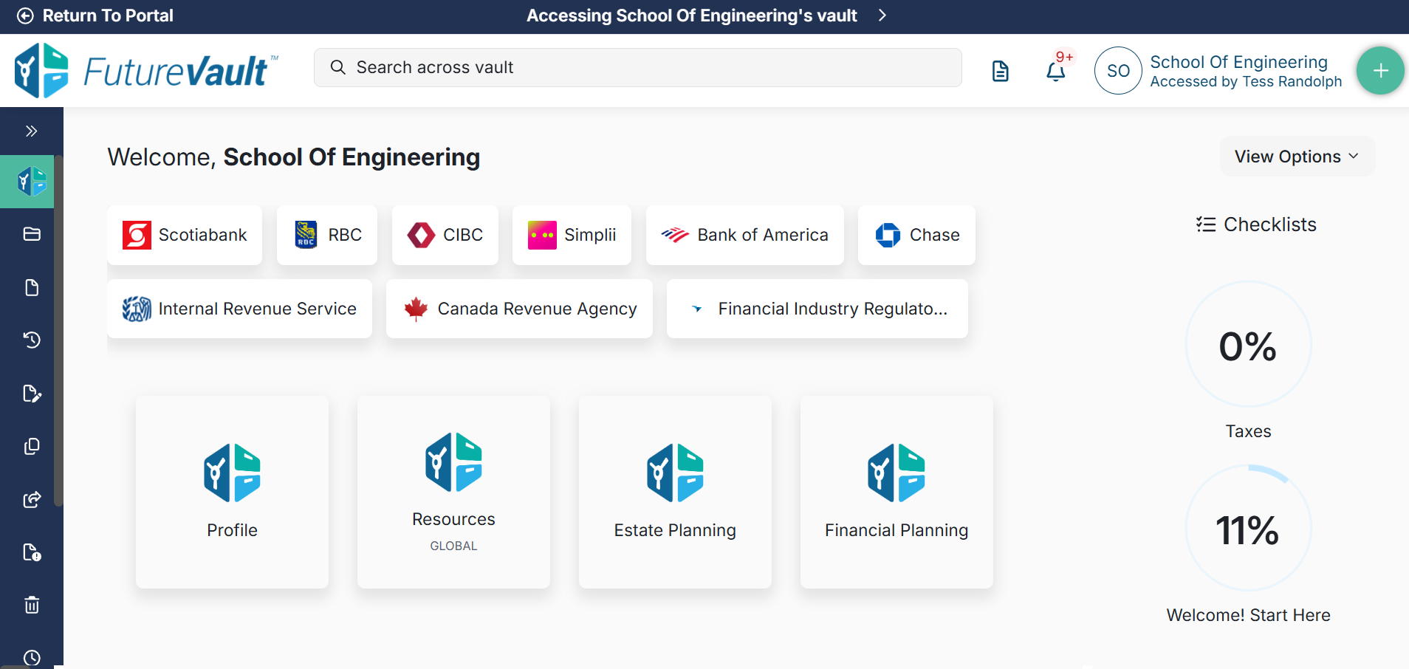The width and height of the screenshot is (1409, 669).
Task: Open the Resources GLOBAL folder card
Action: point(453,492)
